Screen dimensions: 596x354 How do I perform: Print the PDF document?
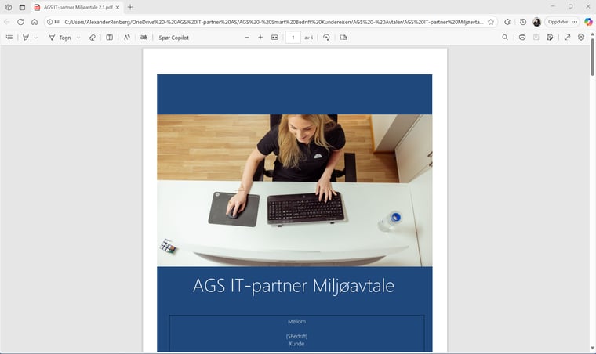522,37
